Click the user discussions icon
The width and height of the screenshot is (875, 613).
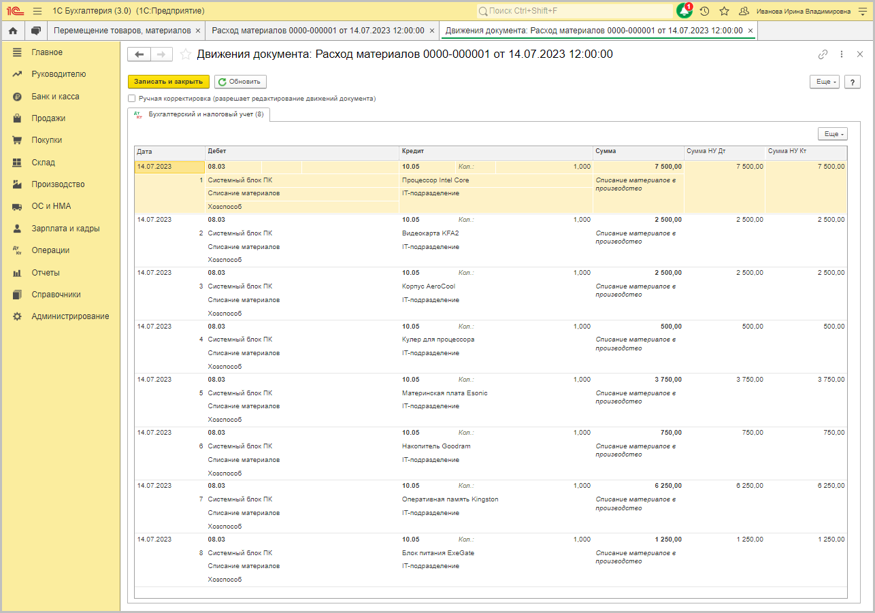click(744, 11)
